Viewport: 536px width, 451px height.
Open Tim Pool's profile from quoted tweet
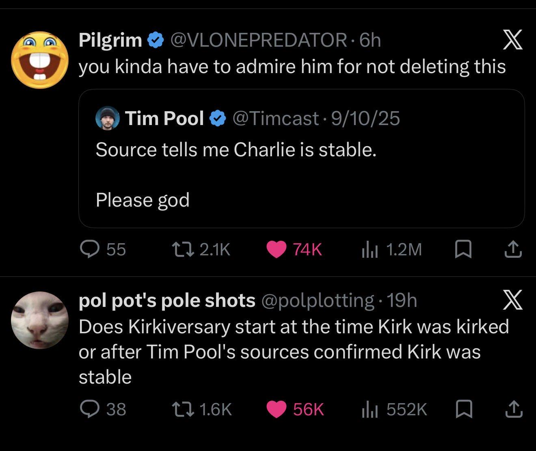point(164,119)
